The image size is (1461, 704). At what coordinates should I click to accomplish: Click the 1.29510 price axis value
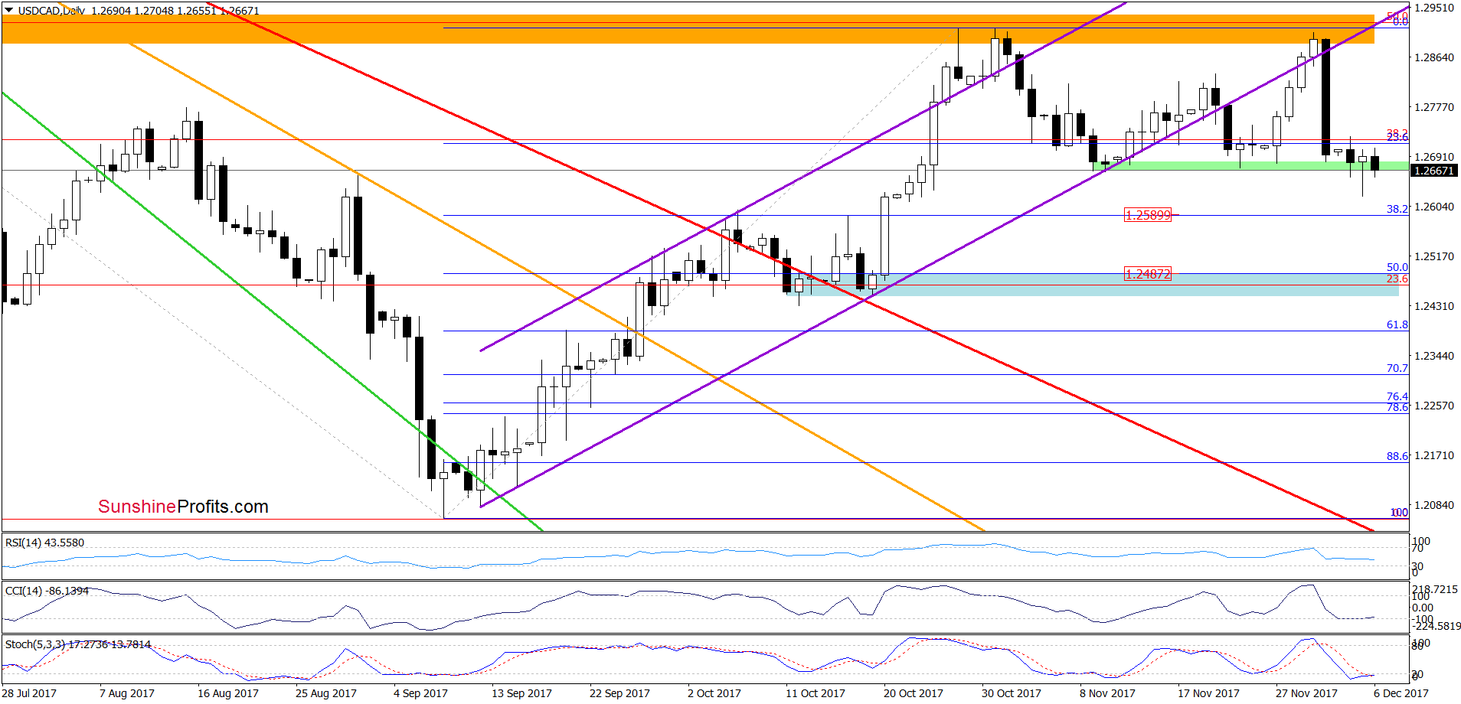1434,8
